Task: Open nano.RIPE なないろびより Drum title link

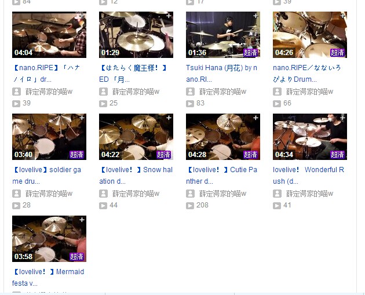Action: coord(307,74)
